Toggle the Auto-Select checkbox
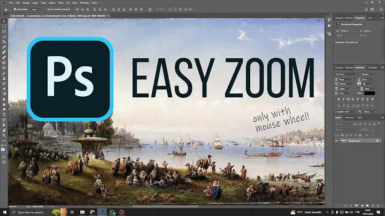 [15, 9]
